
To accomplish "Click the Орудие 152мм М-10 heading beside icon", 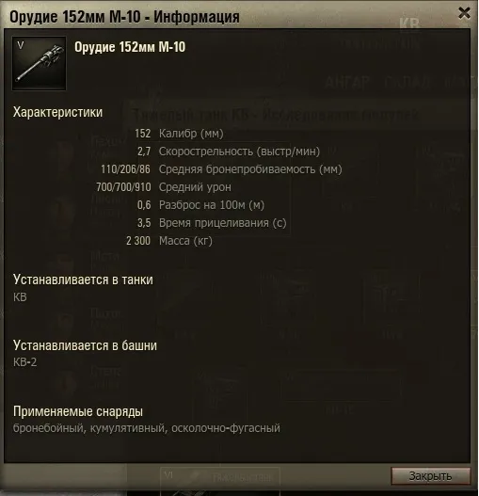I will 130,47.
